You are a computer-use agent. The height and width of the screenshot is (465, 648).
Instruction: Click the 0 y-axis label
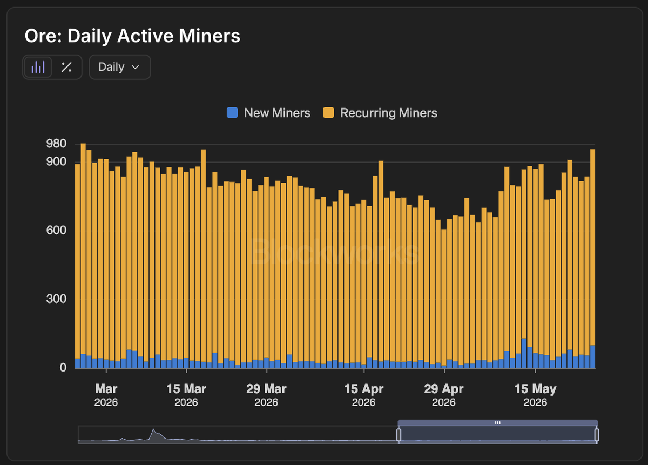[x=63, y=368]
